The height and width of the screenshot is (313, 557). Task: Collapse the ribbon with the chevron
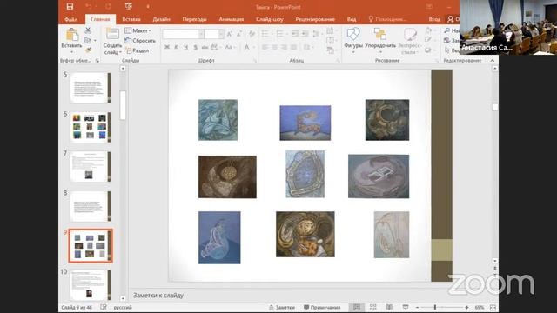coord(493,61)
